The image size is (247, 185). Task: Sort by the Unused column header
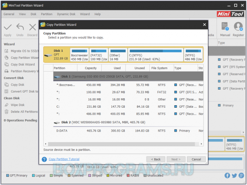click(x=137, y=68)
